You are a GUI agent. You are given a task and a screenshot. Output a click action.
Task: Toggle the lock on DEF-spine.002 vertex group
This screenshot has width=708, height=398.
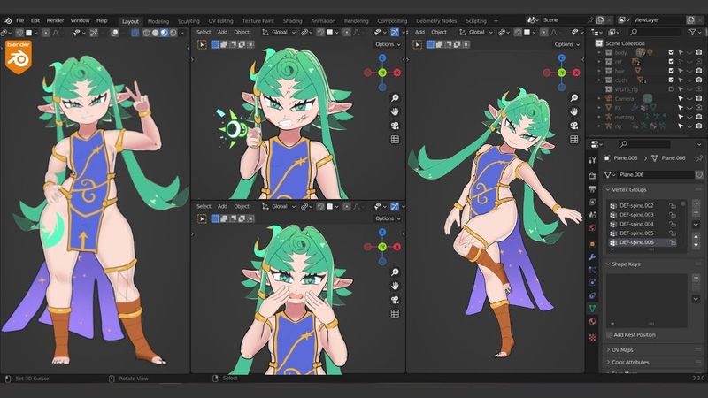coord(673,206)
